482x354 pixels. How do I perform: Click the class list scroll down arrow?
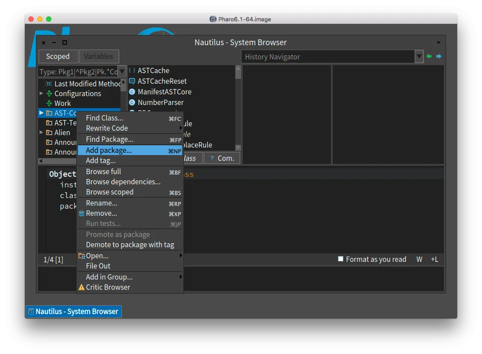[x=238, y=148]
